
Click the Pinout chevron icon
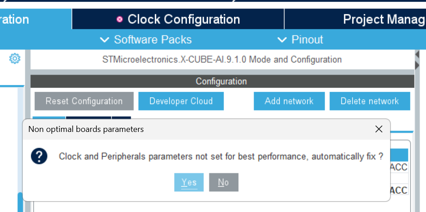282,40
